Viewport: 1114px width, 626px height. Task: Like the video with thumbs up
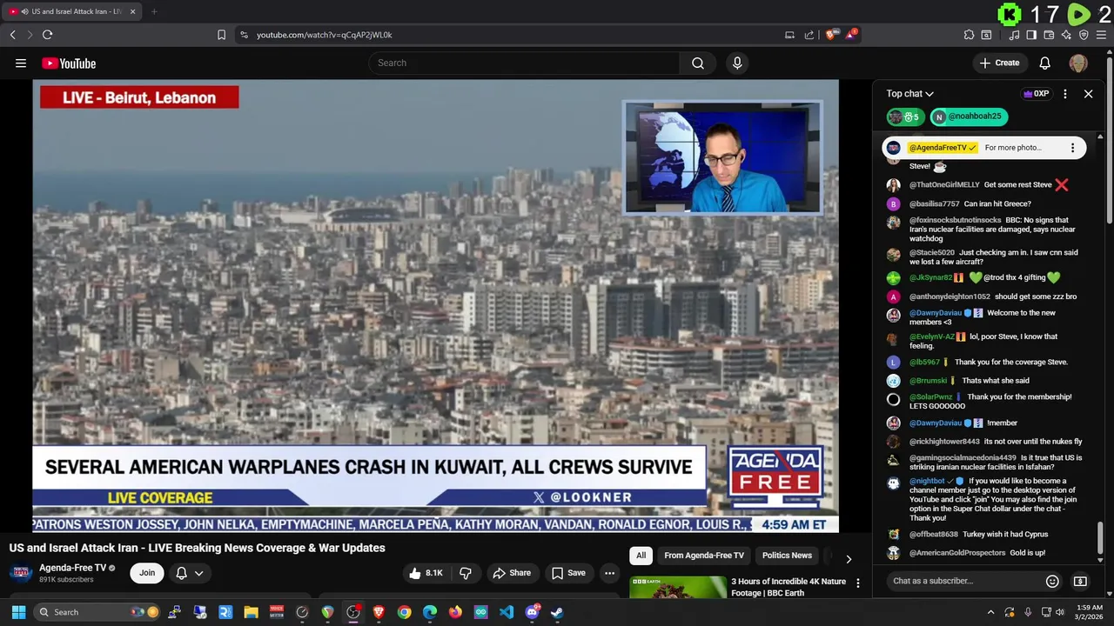coord(426,573)
